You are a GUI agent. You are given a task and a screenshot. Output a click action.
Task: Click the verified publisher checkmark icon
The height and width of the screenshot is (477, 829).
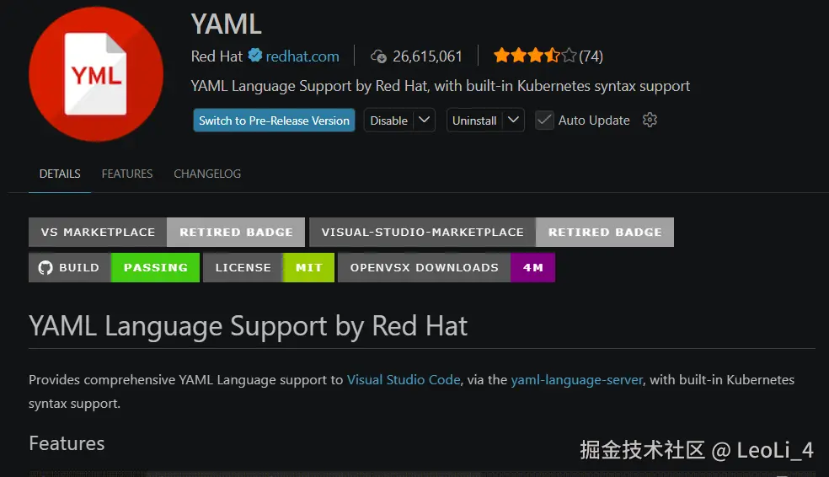[255, 56]
